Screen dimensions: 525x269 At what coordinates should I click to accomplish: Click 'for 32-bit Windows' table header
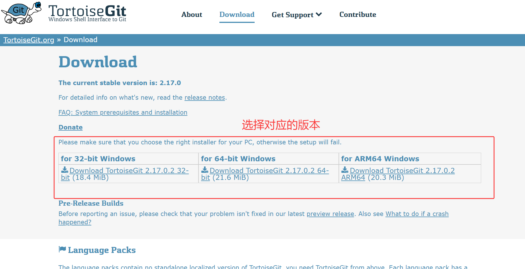coord(98,159)
